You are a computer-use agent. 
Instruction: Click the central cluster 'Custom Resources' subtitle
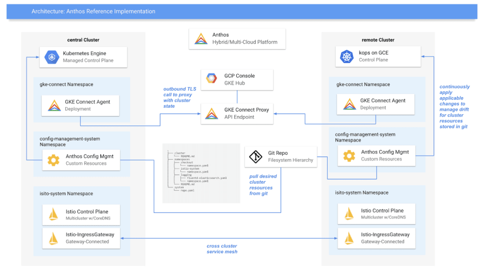pyautogui.click(x=86, y=164)
